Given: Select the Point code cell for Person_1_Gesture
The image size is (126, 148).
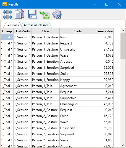Looking at the screenshot, I should click(x=77, y=37).
